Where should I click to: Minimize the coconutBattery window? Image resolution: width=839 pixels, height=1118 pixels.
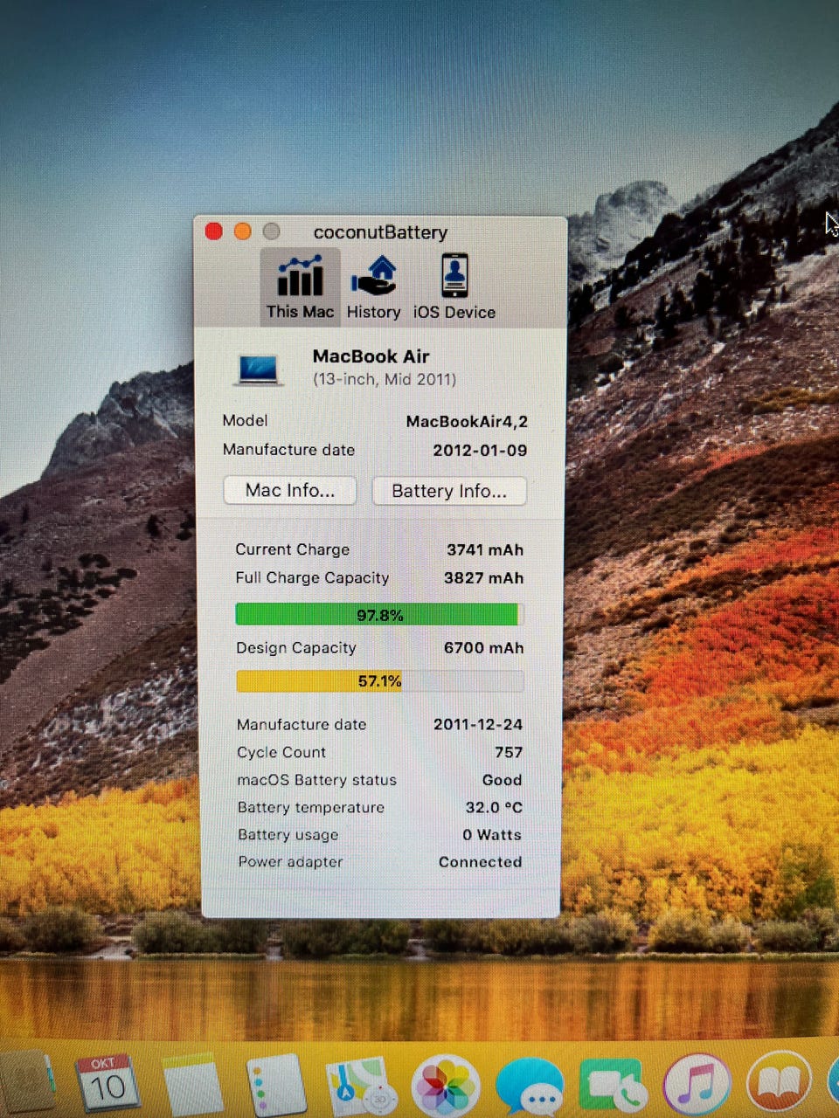[243, 231]
